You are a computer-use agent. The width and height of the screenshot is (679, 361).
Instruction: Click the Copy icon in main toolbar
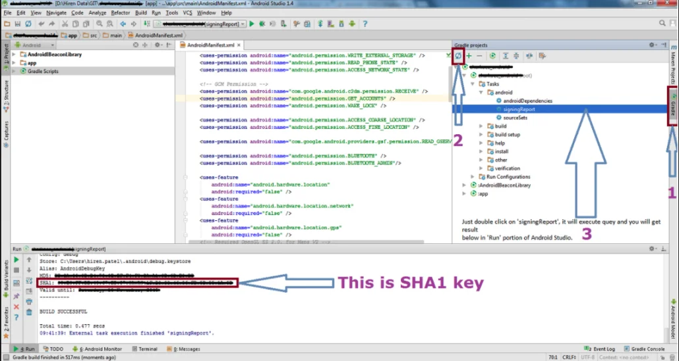tap(75, 24)
